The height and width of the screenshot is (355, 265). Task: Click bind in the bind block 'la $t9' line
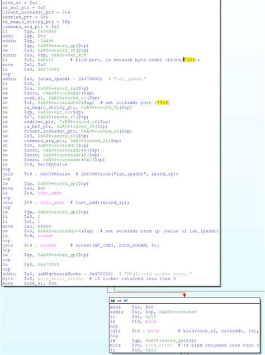pos(150,321)
